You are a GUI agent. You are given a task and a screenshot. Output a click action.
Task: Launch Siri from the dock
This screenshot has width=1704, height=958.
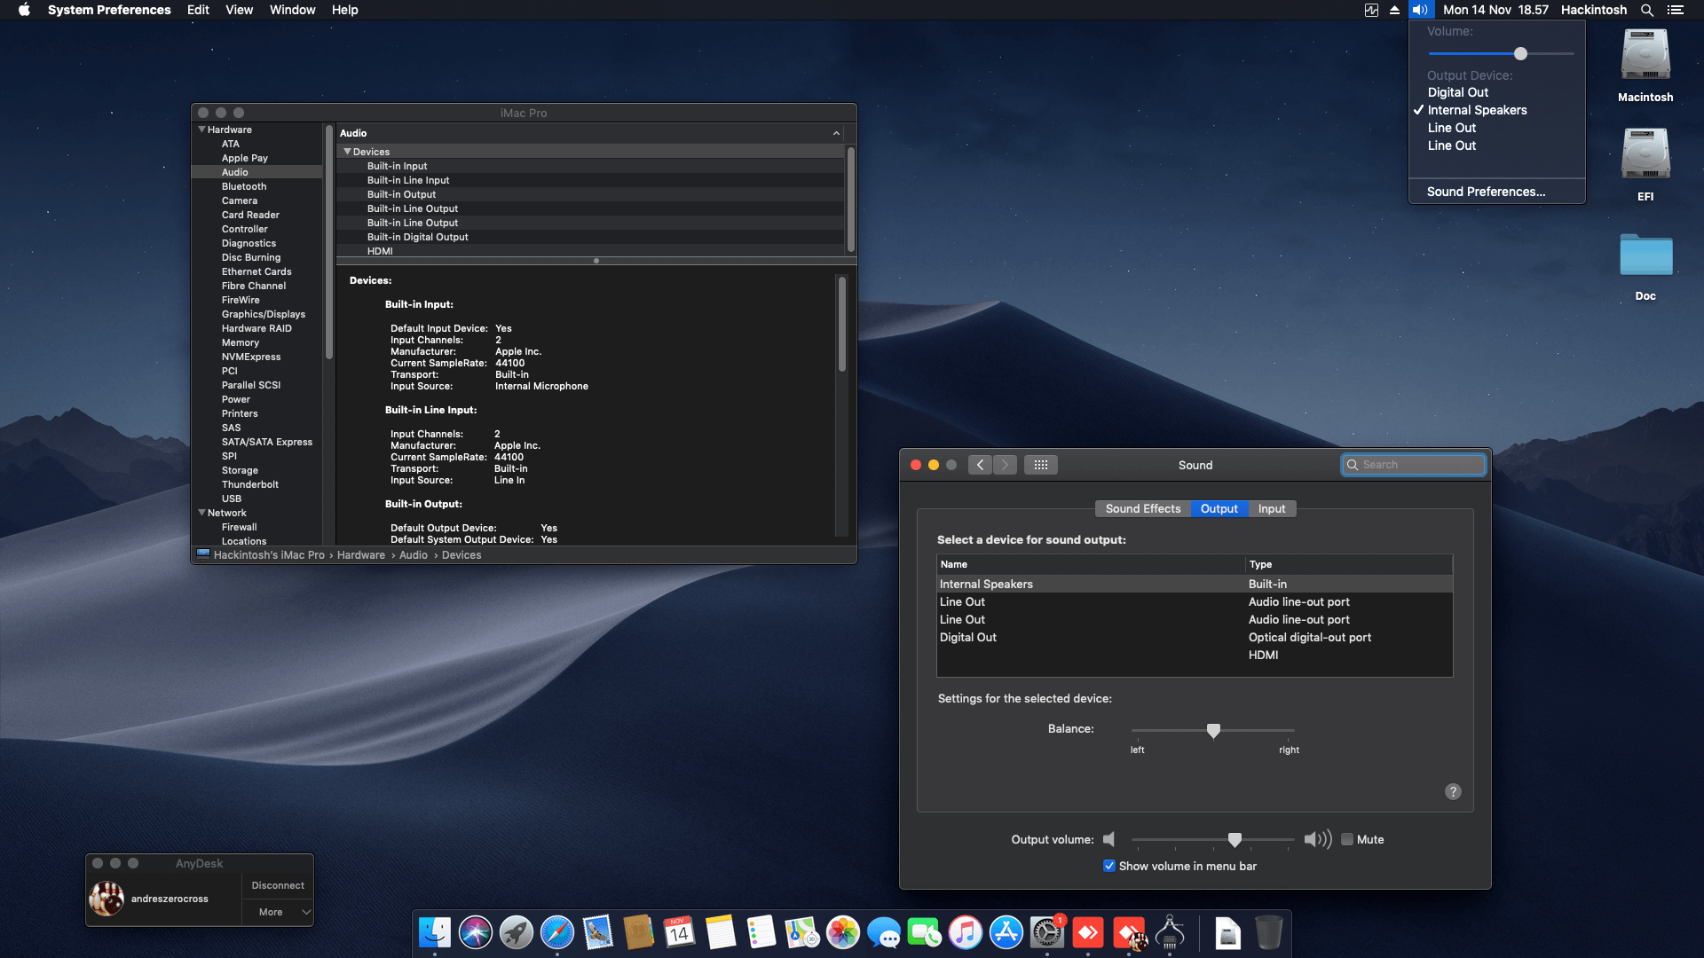[476, 933]
